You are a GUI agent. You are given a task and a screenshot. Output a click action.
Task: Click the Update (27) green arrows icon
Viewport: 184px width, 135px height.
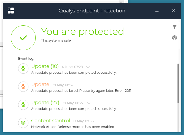[x=23, y=105]
